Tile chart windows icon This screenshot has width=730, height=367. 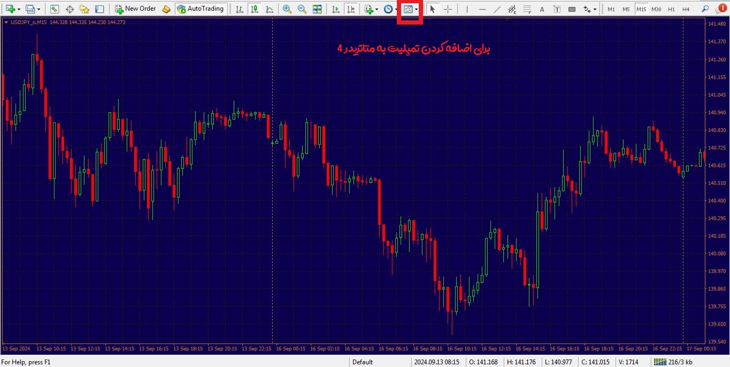click(x=317, y=9)
